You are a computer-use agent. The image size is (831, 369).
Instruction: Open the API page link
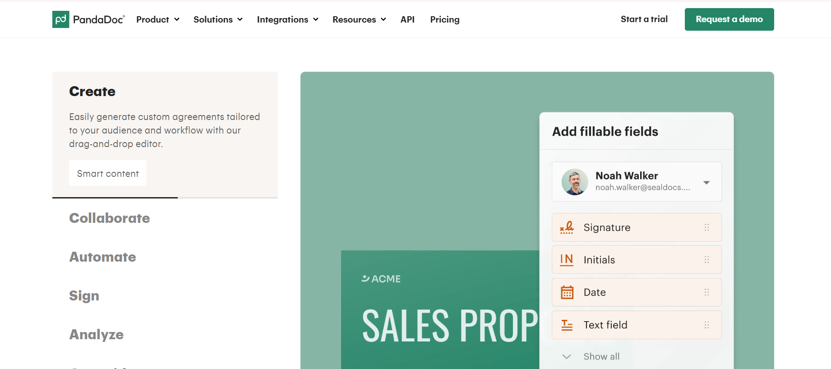(407, 19)
